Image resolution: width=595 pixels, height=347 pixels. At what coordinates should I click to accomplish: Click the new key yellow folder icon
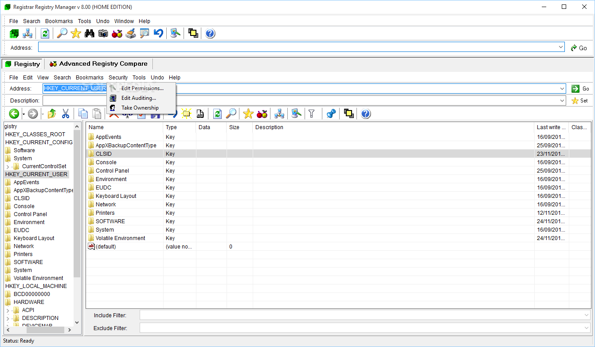click(186, 114)
